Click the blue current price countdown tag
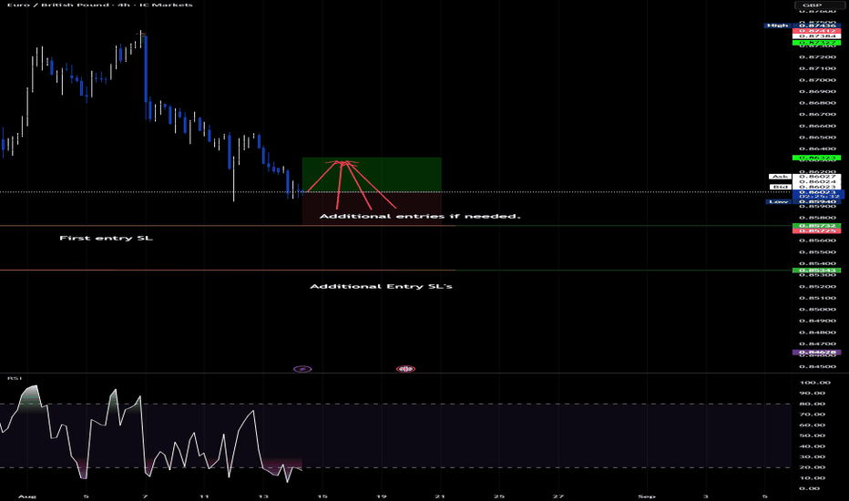This screenshot has width=849, height=501. pyautogui.click(x=818, y=194)
